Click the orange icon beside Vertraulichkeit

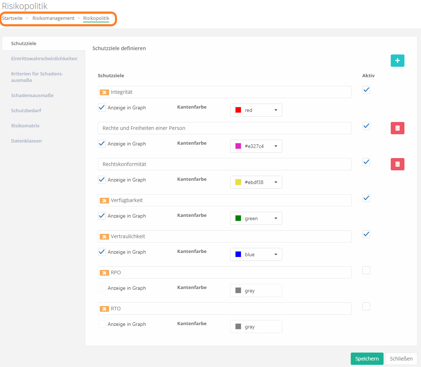tap(104, 237)
